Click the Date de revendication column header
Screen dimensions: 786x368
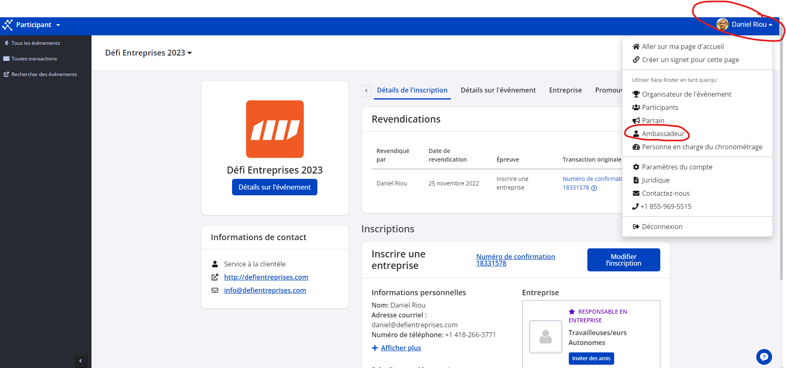[x=448, y=155]
